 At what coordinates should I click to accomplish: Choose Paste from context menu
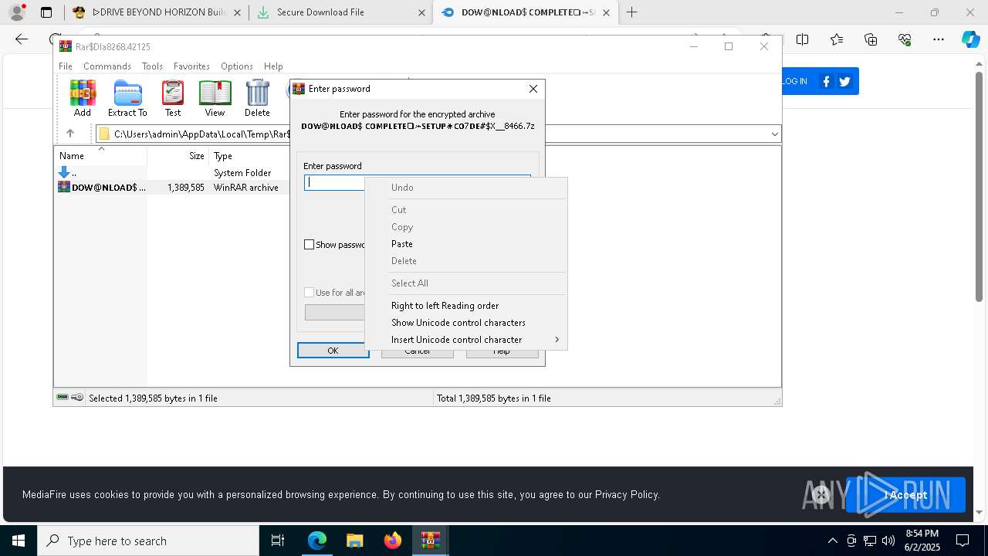pos(465,244)
